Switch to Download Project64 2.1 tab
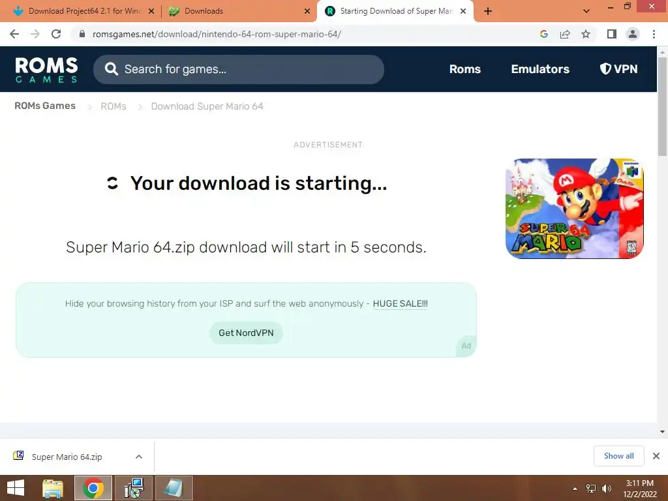The height and width of the screenshot is (501, 668). [84, 11]
